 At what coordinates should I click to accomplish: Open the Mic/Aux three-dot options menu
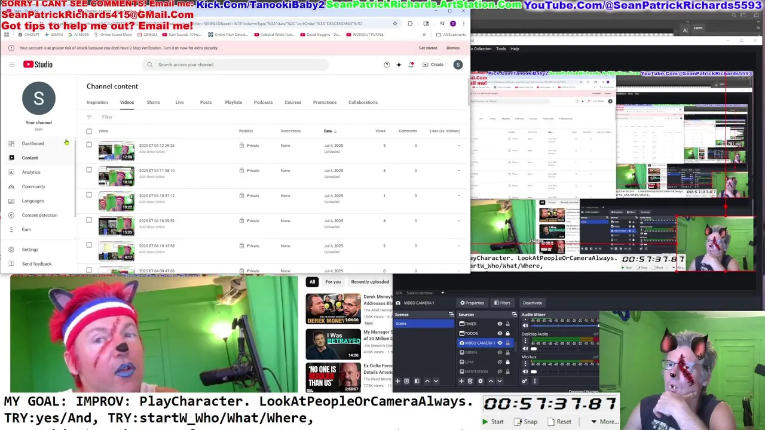pos(525,364)
